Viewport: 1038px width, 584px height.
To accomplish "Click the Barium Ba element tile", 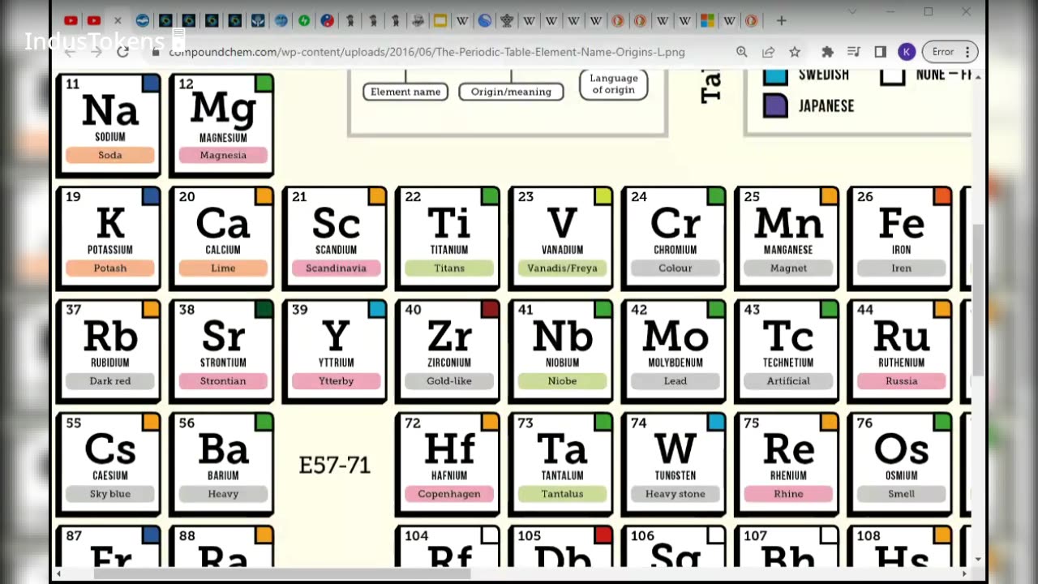I will click(x=221, y=464).
